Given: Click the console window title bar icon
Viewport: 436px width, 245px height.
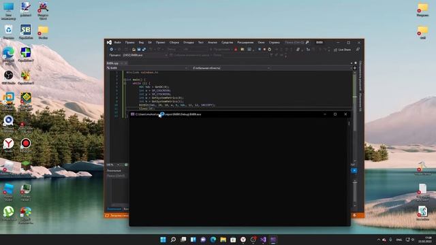Looking at the screenshot, I should pyautogui.click(x=133, y=114).
